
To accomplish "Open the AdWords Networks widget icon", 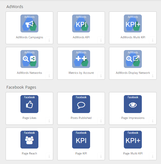I will tap(29, 59).
